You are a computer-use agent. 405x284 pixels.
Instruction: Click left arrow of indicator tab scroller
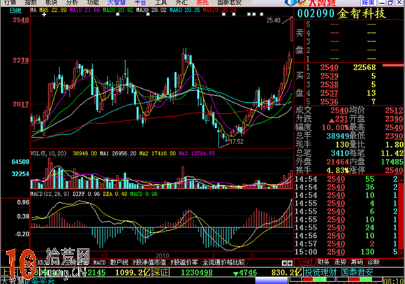pos(284,263)
